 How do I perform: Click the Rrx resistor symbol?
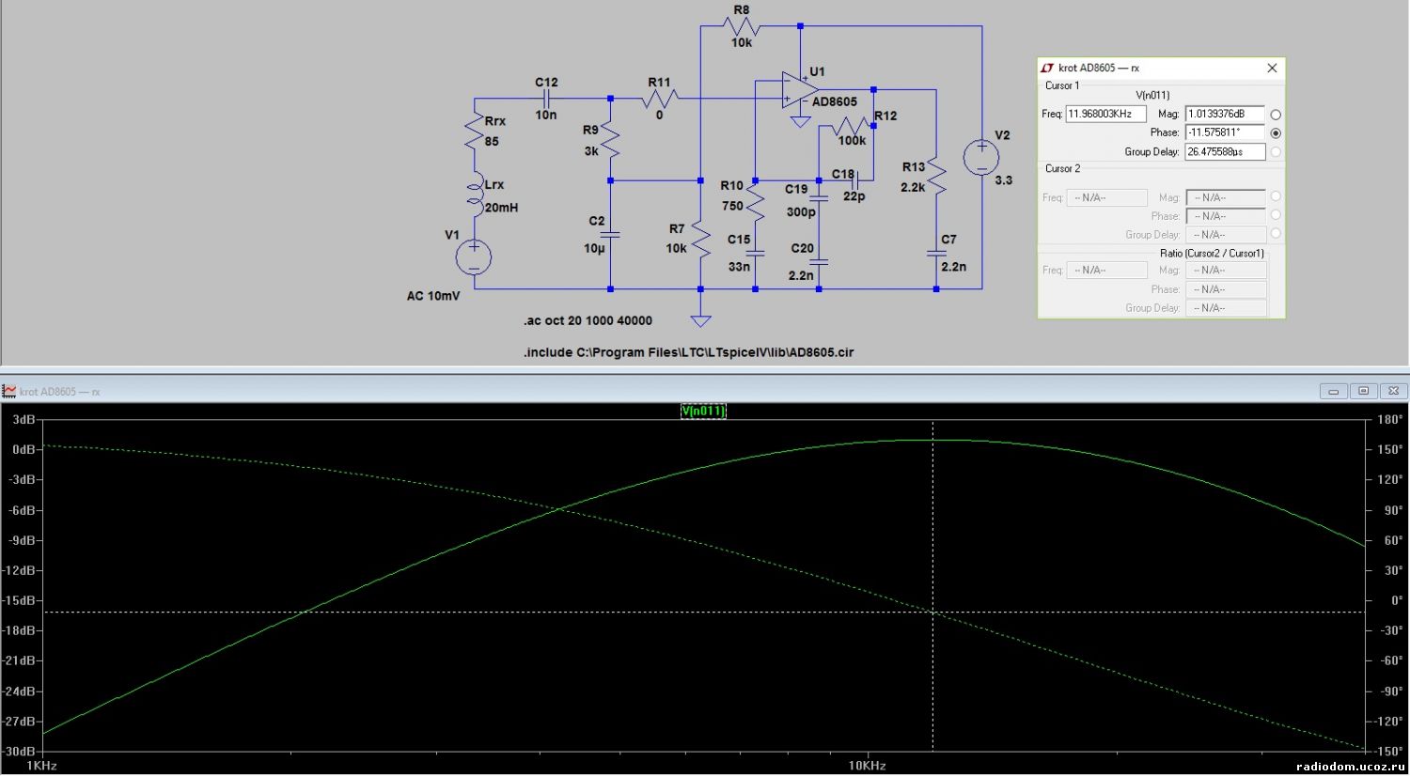(475, 132)
